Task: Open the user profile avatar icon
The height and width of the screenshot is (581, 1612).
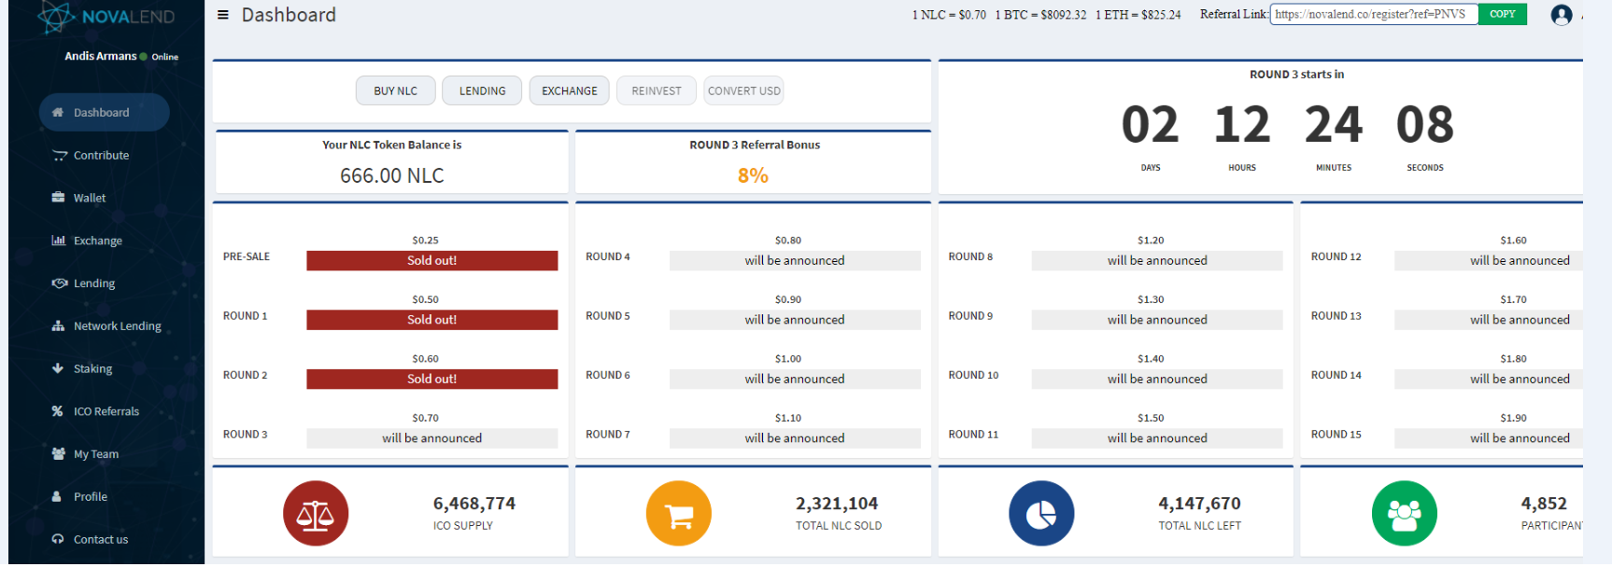Action: click(1561, 15)
